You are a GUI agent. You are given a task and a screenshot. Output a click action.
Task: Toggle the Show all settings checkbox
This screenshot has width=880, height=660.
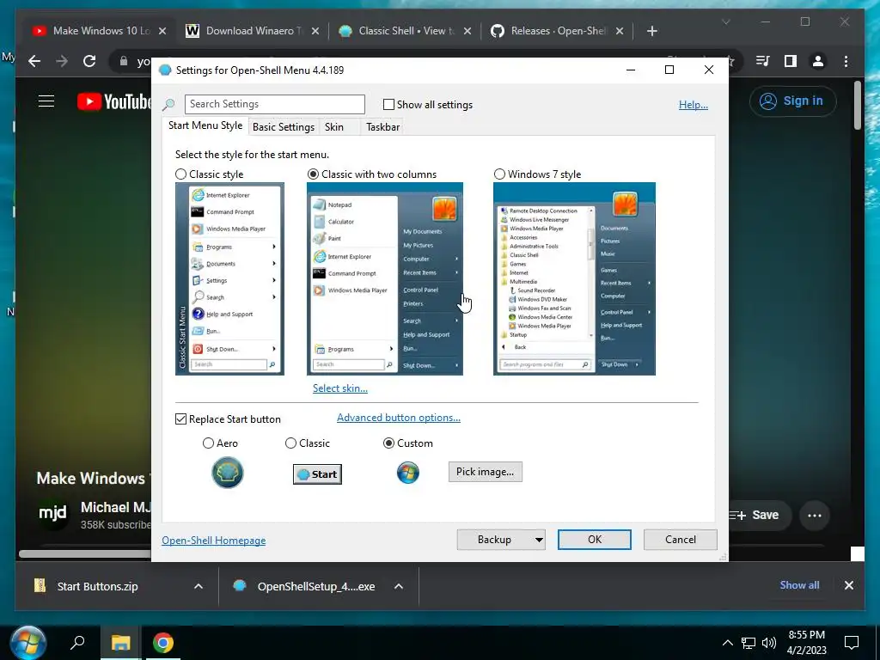(x=388, y=104)
